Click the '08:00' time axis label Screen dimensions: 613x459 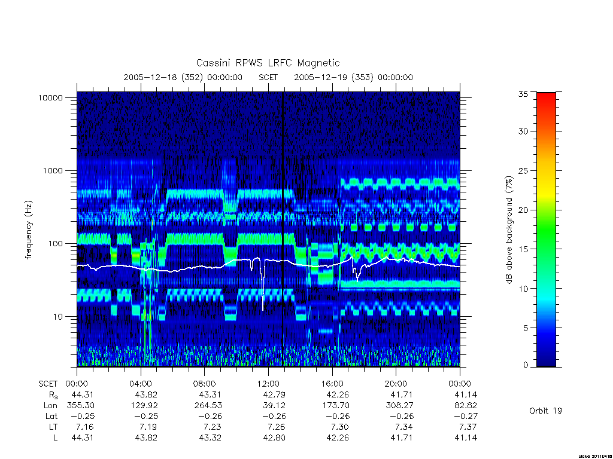click(205, 384)
